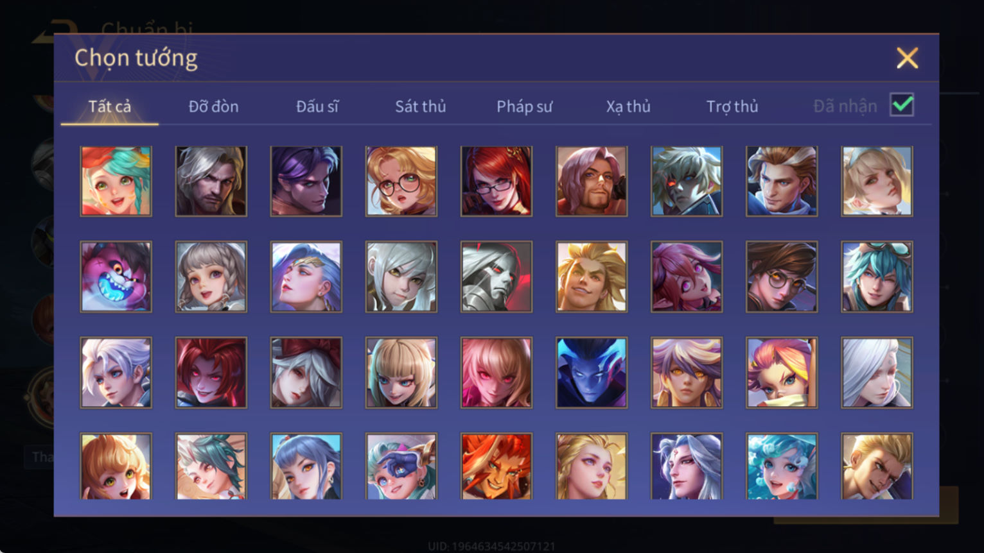Viewport: 984px width, 553px height.
Task: Choose the green-haired girl with red hat
Action: pos(116,181)
